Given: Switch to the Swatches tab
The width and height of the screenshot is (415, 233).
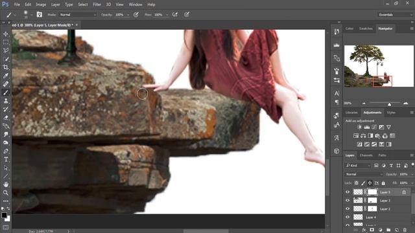Looking at the screenshot, I should point(366,28).
